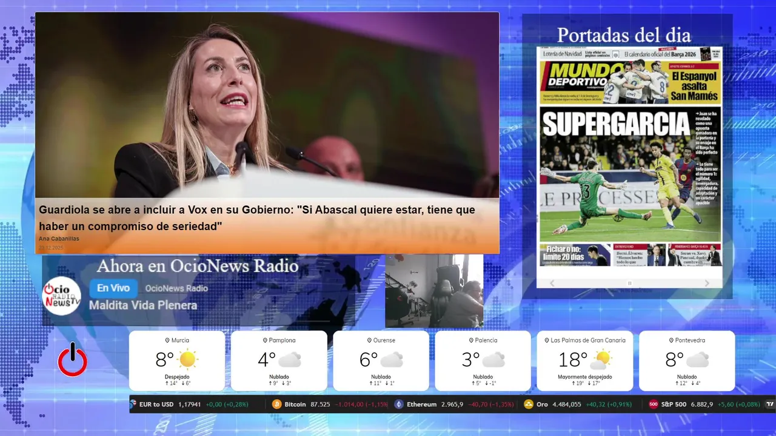The image size is (776, 436).
Task: Click Mayormente despejado under Las Palmas
Action: pyautogui.click(x=585, y=377)
